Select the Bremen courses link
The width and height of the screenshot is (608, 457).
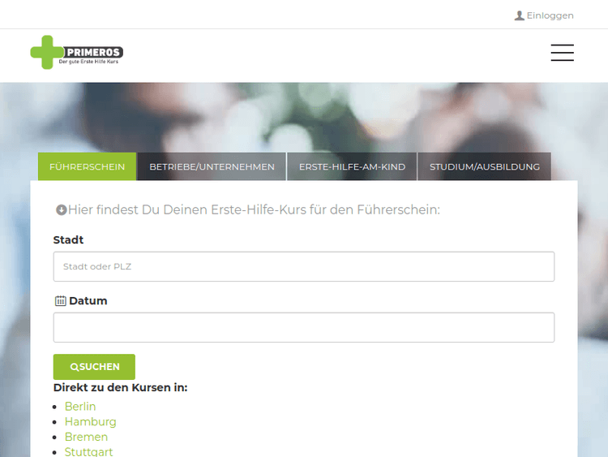click(86, 437)
